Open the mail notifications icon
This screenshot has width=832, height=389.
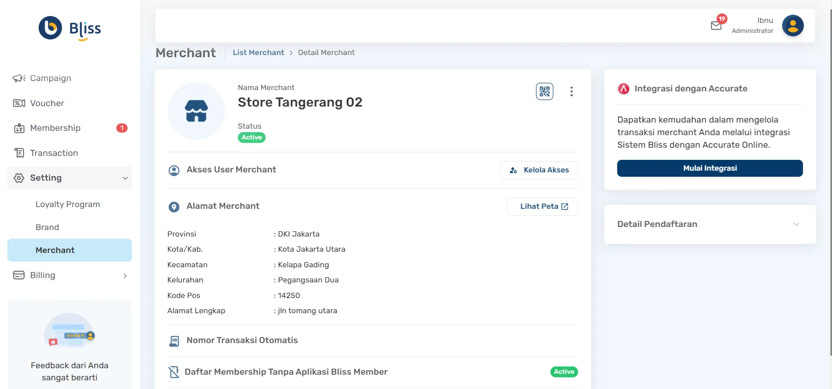pos(716,26)
